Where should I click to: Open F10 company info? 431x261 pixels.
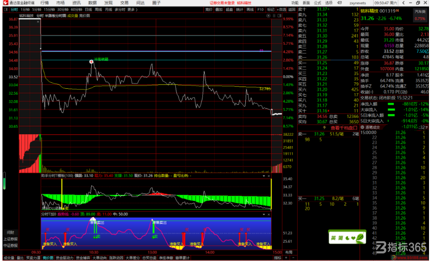[x=260, y=9]
